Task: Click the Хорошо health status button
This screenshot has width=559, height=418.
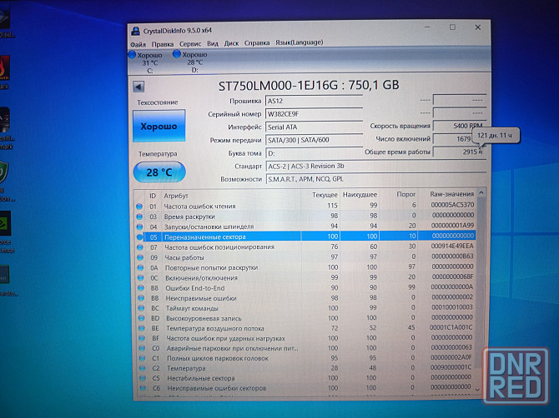Action: [x=159, y=126]
